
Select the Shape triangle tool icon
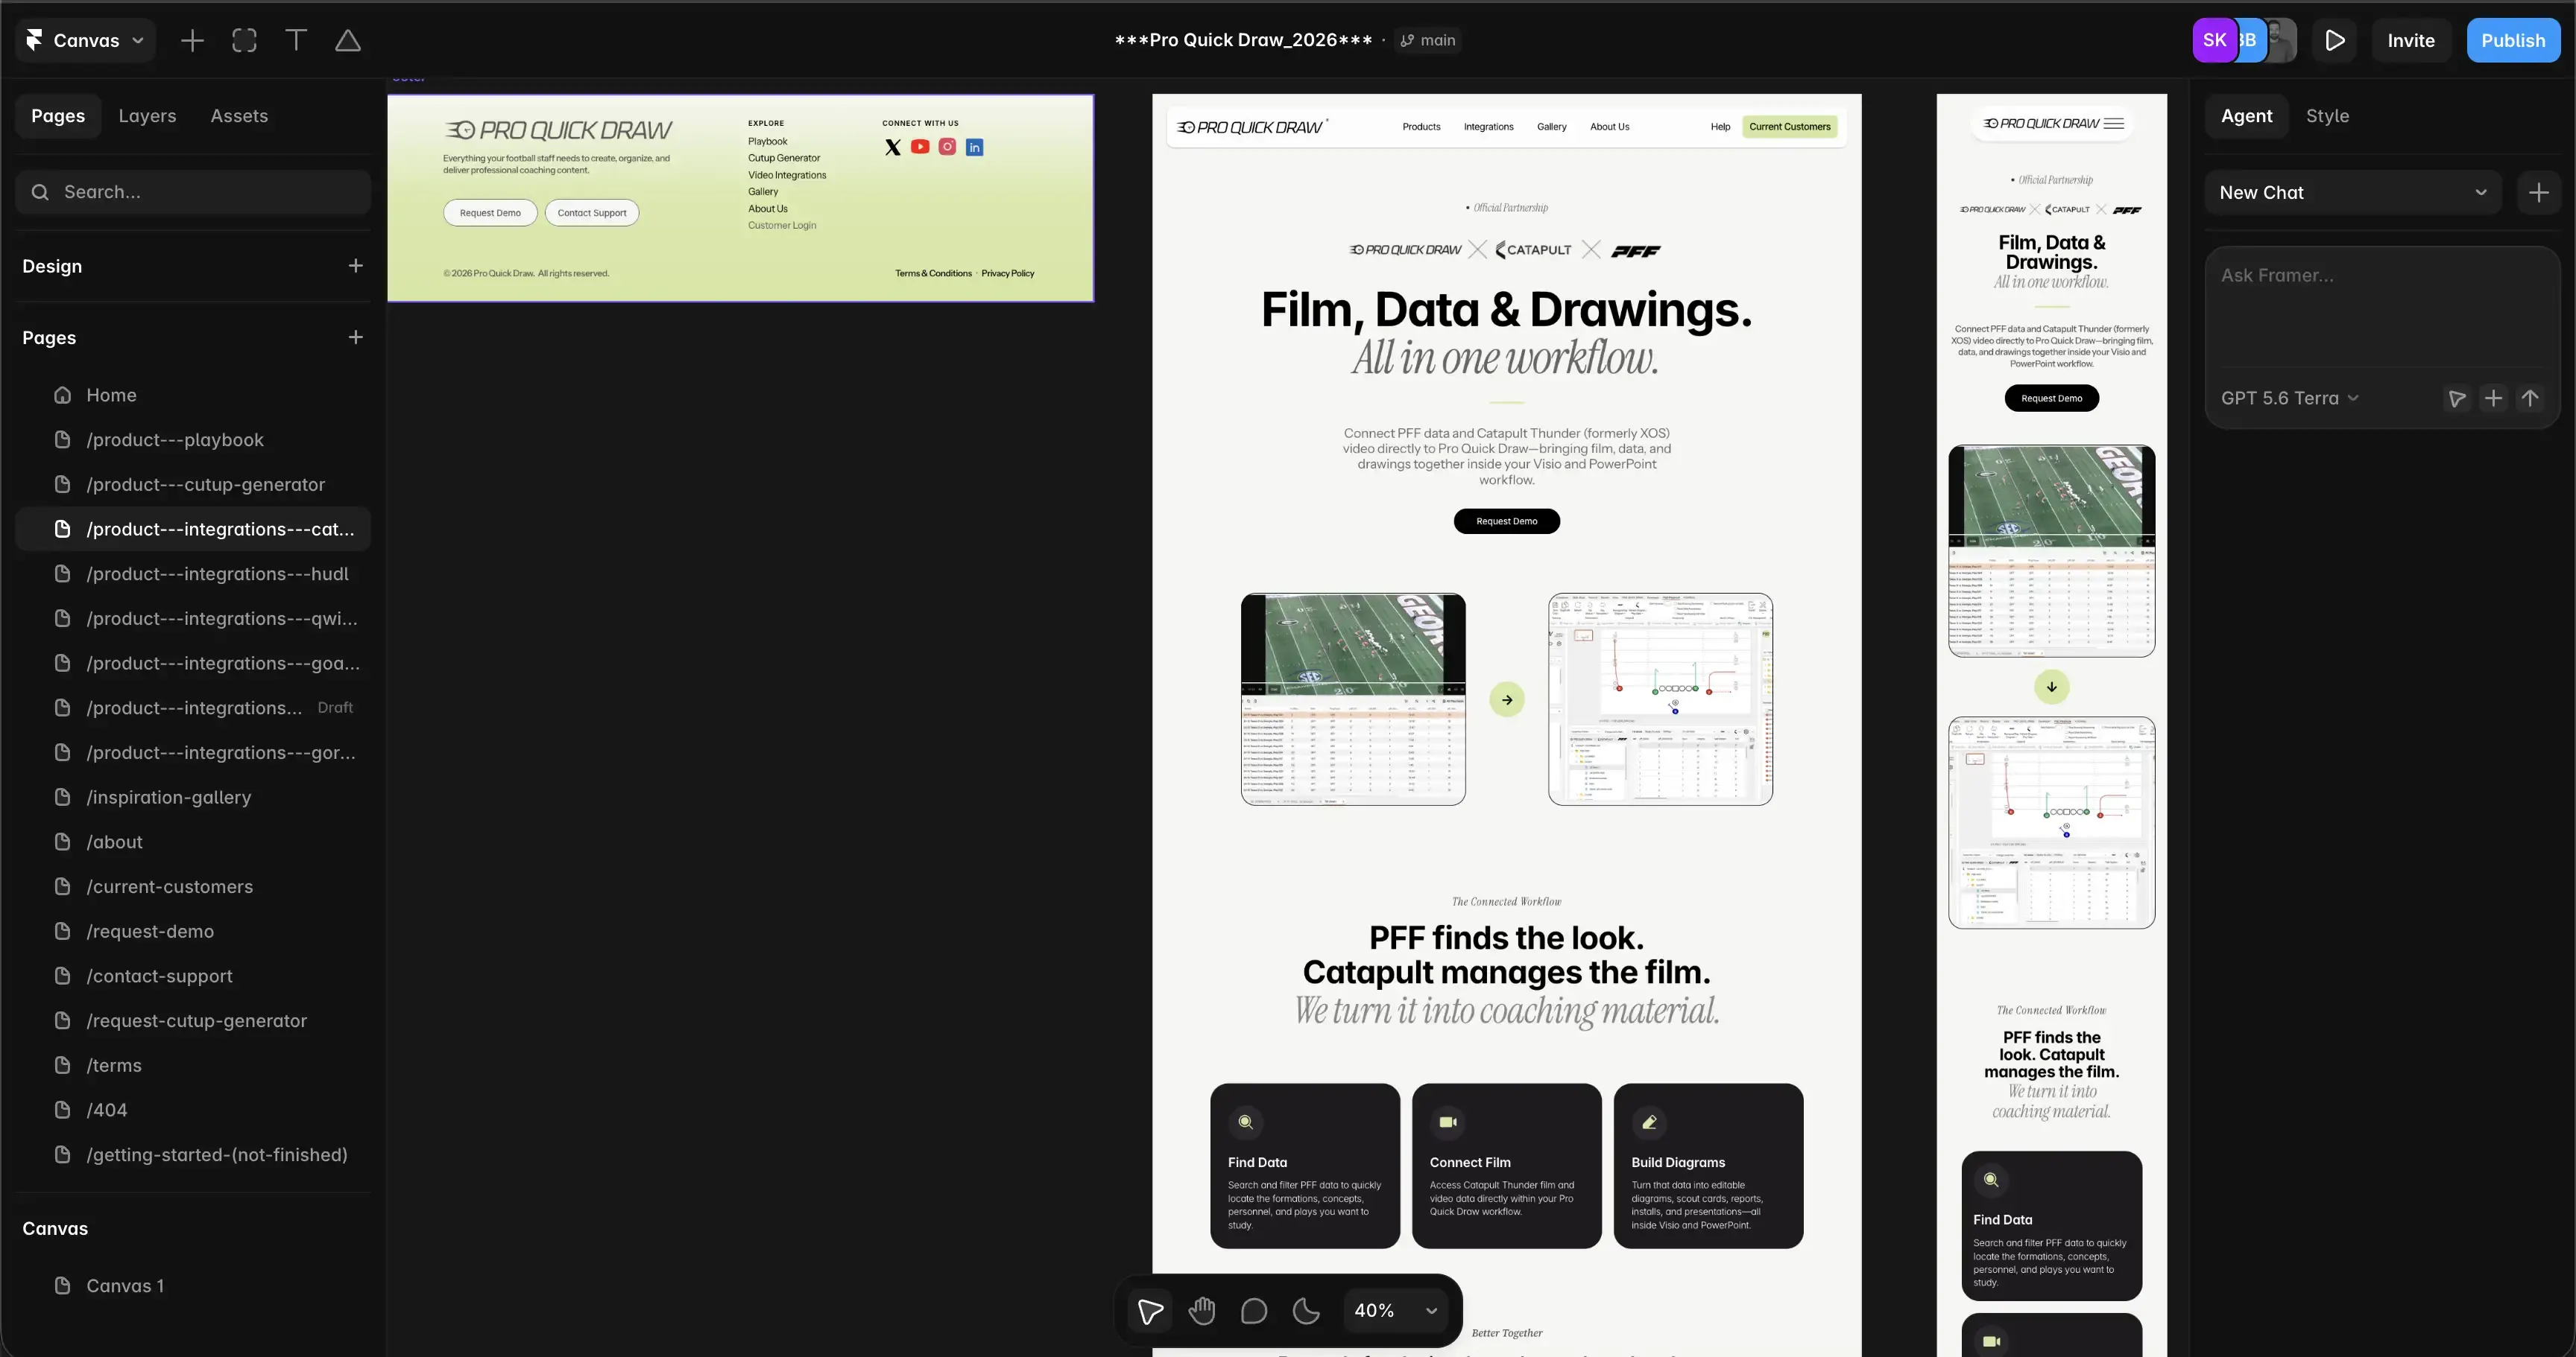pyautogui.click(x=348, y=40)
